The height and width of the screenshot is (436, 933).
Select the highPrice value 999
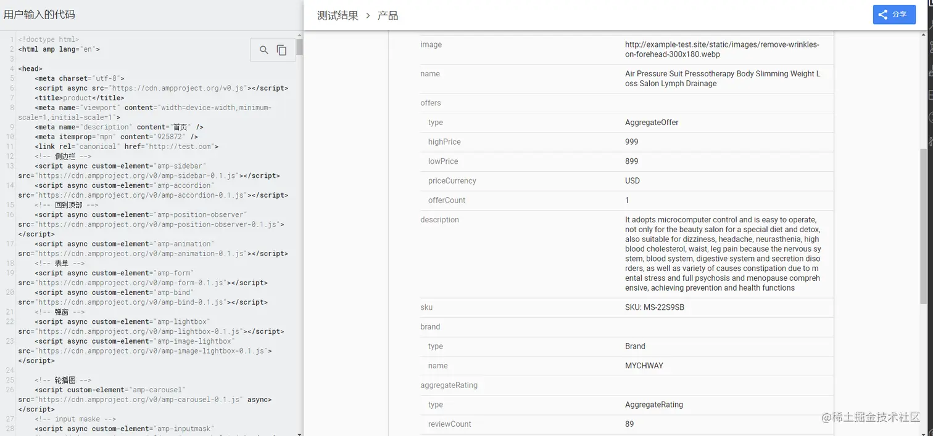[x=632, y=142]
